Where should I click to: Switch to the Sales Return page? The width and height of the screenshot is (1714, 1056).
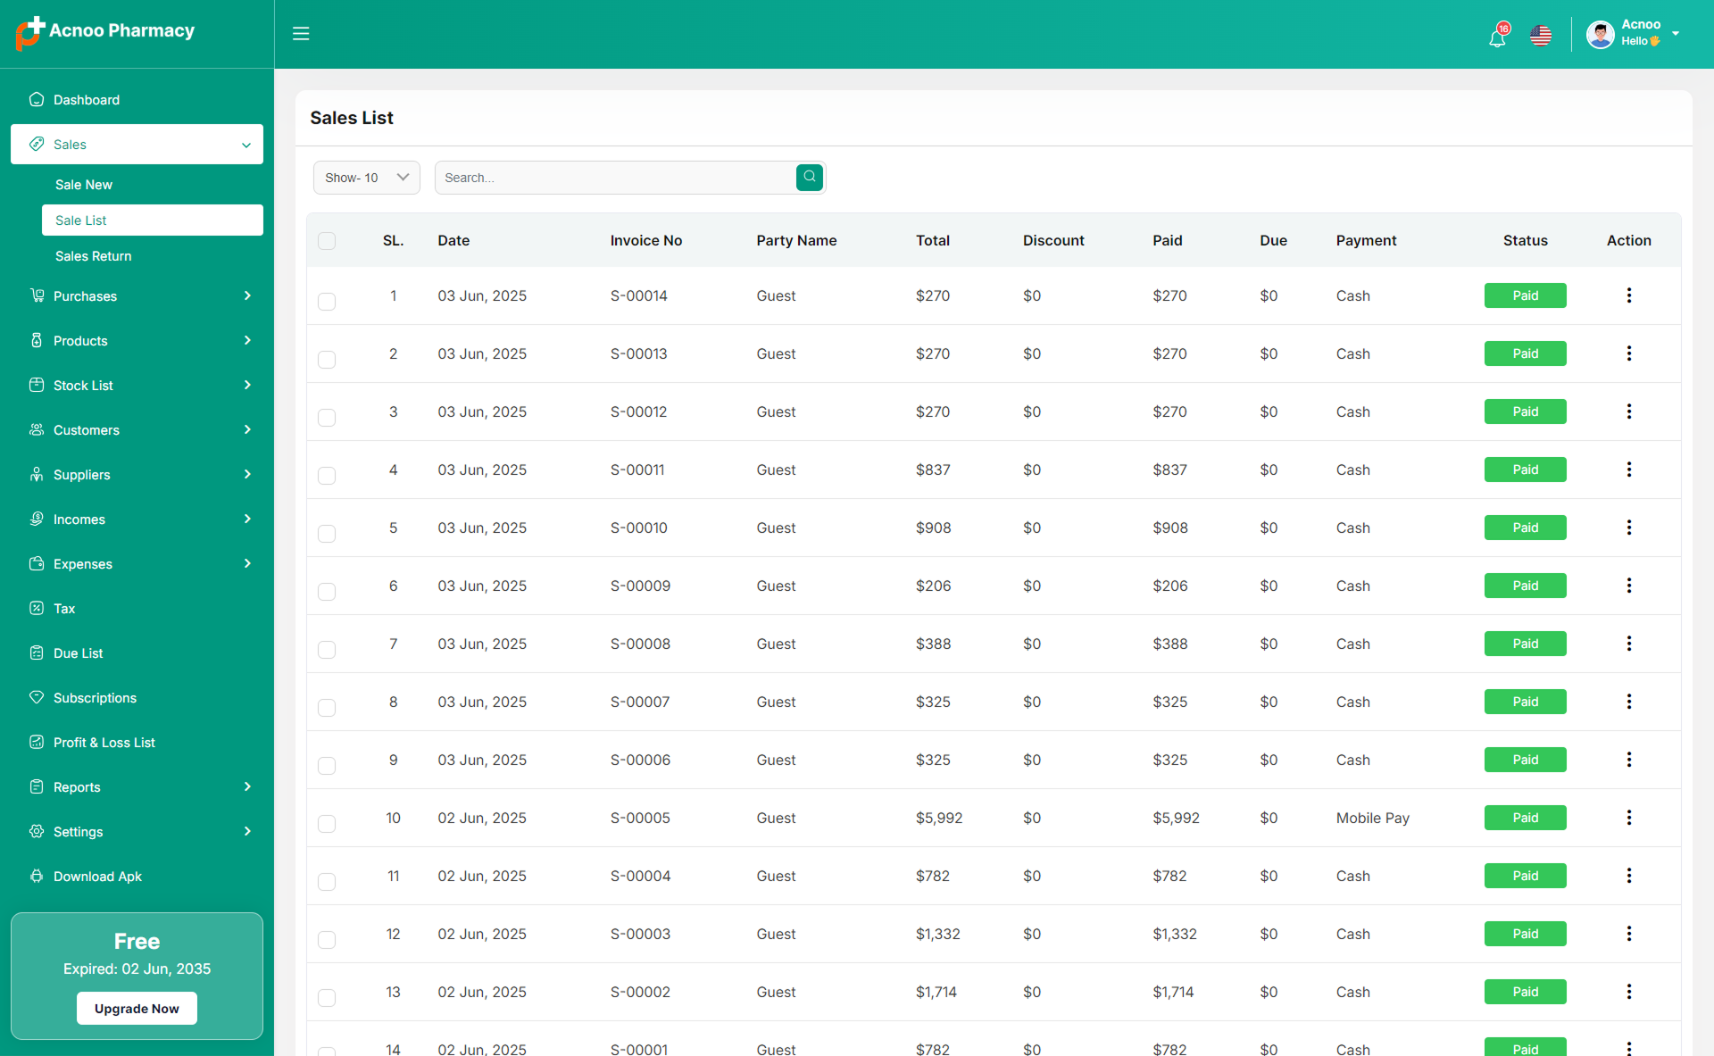[93, 255]
